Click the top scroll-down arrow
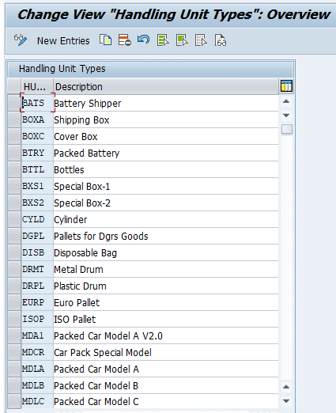This screenshot has height=413, width=336. 286,116
